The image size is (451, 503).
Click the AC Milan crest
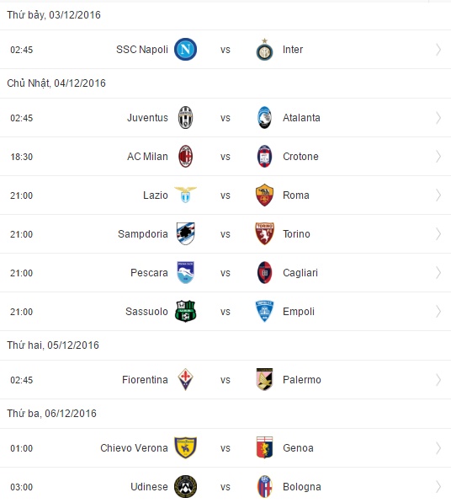coord(185,157)
